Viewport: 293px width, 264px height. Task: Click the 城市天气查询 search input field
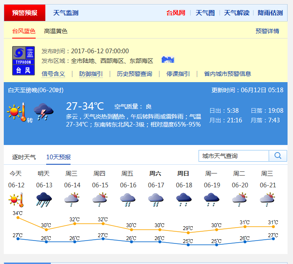point(233,156)
